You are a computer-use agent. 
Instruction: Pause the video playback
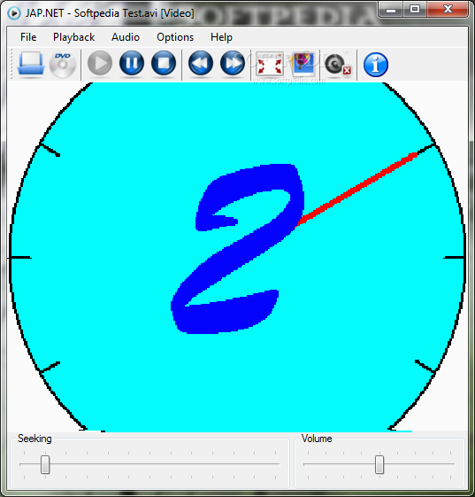tap(132, 64)
